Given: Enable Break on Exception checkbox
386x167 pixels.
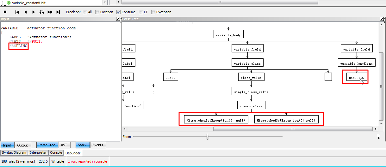Looking at the screenshot, I should 153,12.
